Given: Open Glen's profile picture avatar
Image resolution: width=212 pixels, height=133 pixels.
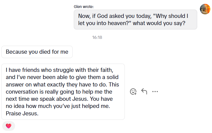Looking at the screenshot, I should [205, 9].
